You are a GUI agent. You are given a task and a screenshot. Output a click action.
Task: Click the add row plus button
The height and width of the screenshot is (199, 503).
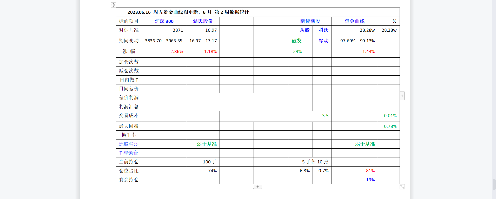257,187
